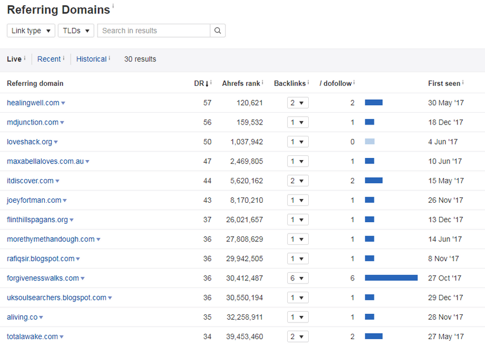Open the menu arrow next to mdjunction.com
The image size is (485, 344).
pos(62,123)
